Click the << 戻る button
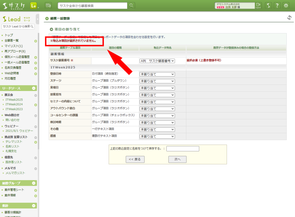Screen dimensions: 295x217 click(135, 159)
